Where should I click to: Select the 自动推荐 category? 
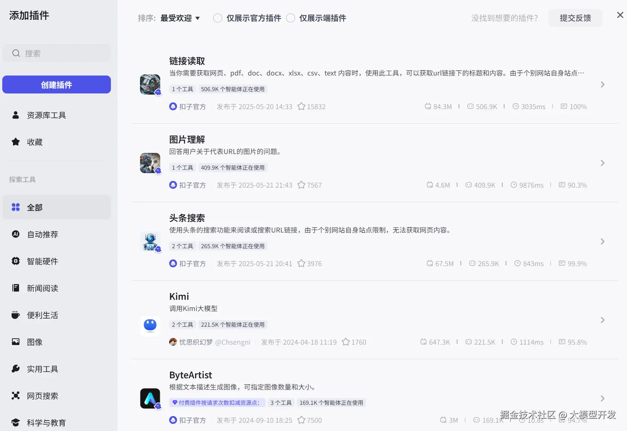pyautogui.click(x=56, y=234)
